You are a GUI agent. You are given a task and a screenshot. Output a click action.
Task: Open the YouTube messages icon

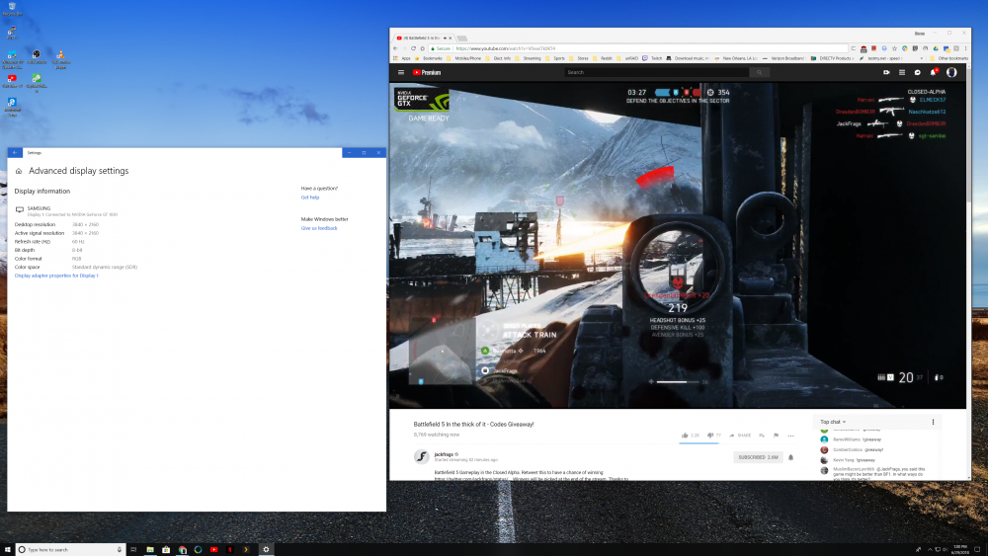coord(918,72)
